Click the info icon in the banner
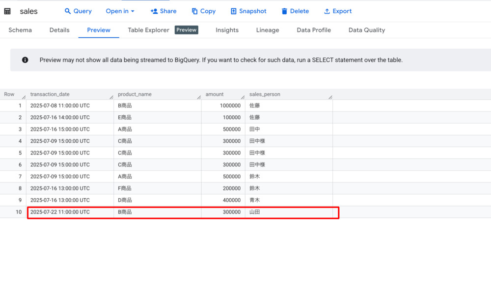The height and width of the screenshot is (288, 491). click(x=25, y=60)
